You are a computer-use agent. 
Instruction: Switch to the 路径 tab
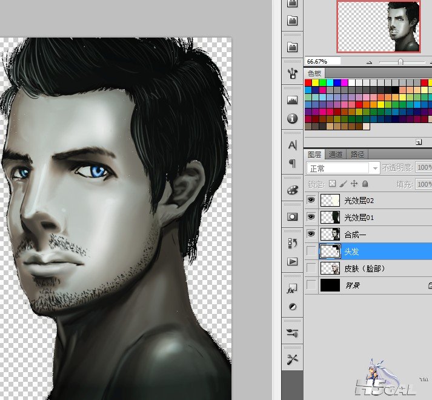pyautogui.click(x=357, y=155)
